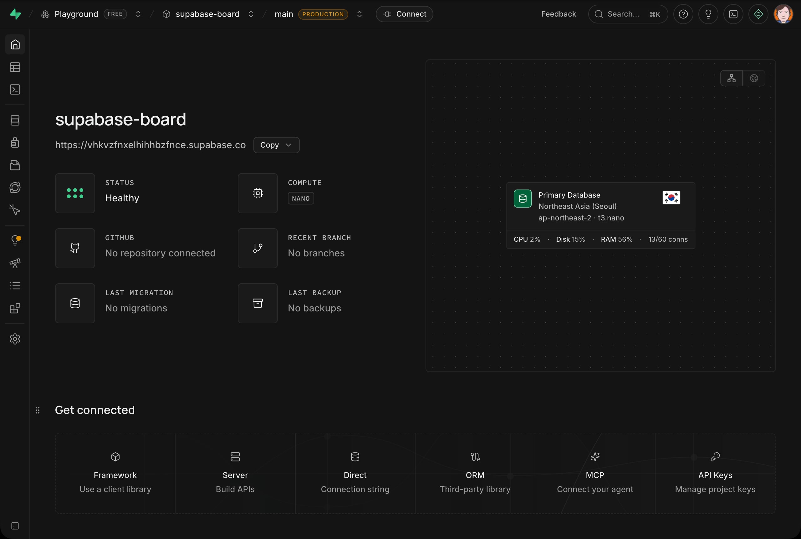Click the South Korea flag on database card
Image resolution: width=801 pixels, height=539 pixels.
coord(671,198)
